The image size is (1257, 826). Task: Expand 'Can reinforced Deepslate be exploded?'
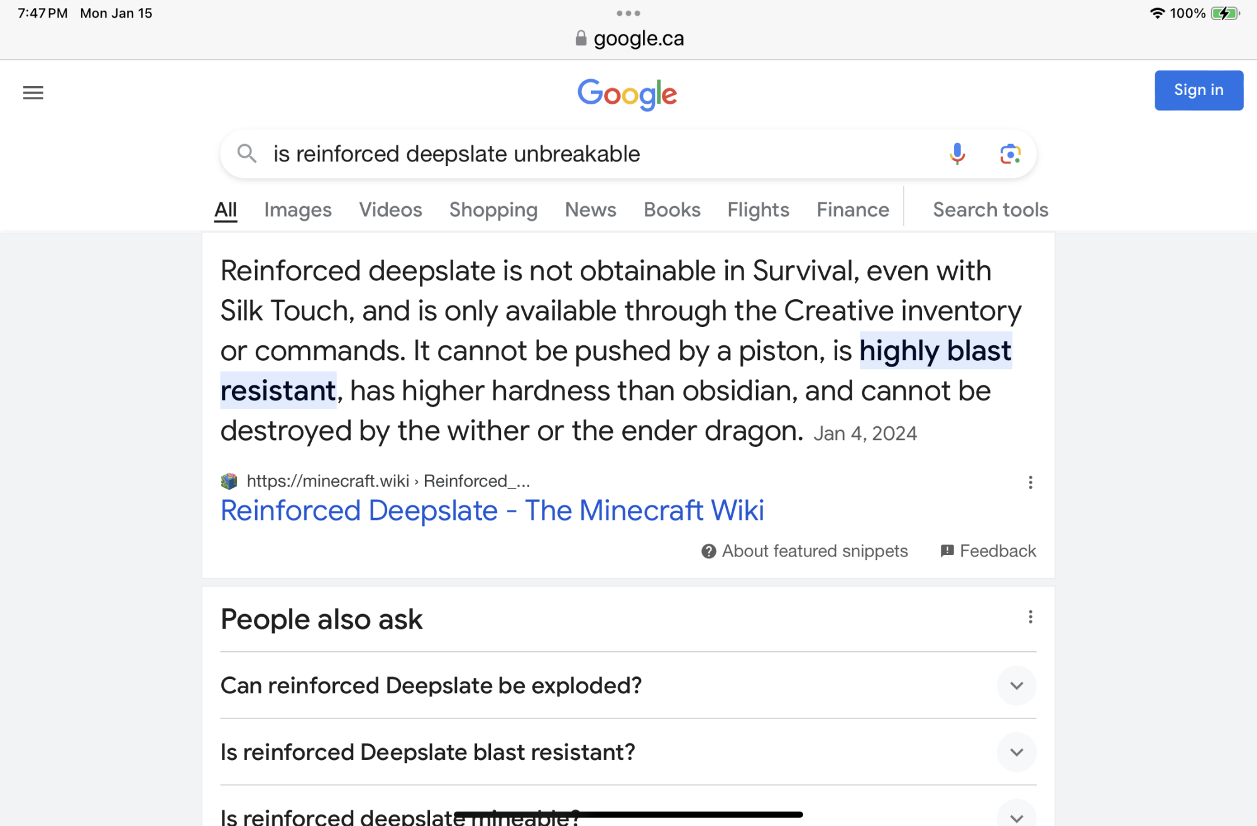(1016, 686)
